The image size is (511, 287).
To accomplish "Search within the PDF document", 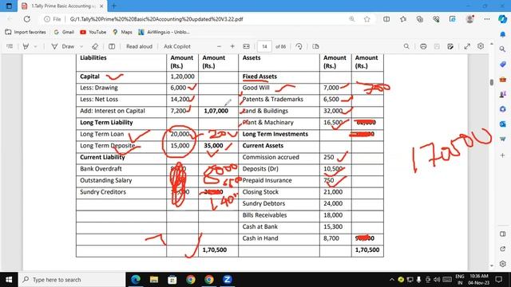I will click(x=406, y=46).
